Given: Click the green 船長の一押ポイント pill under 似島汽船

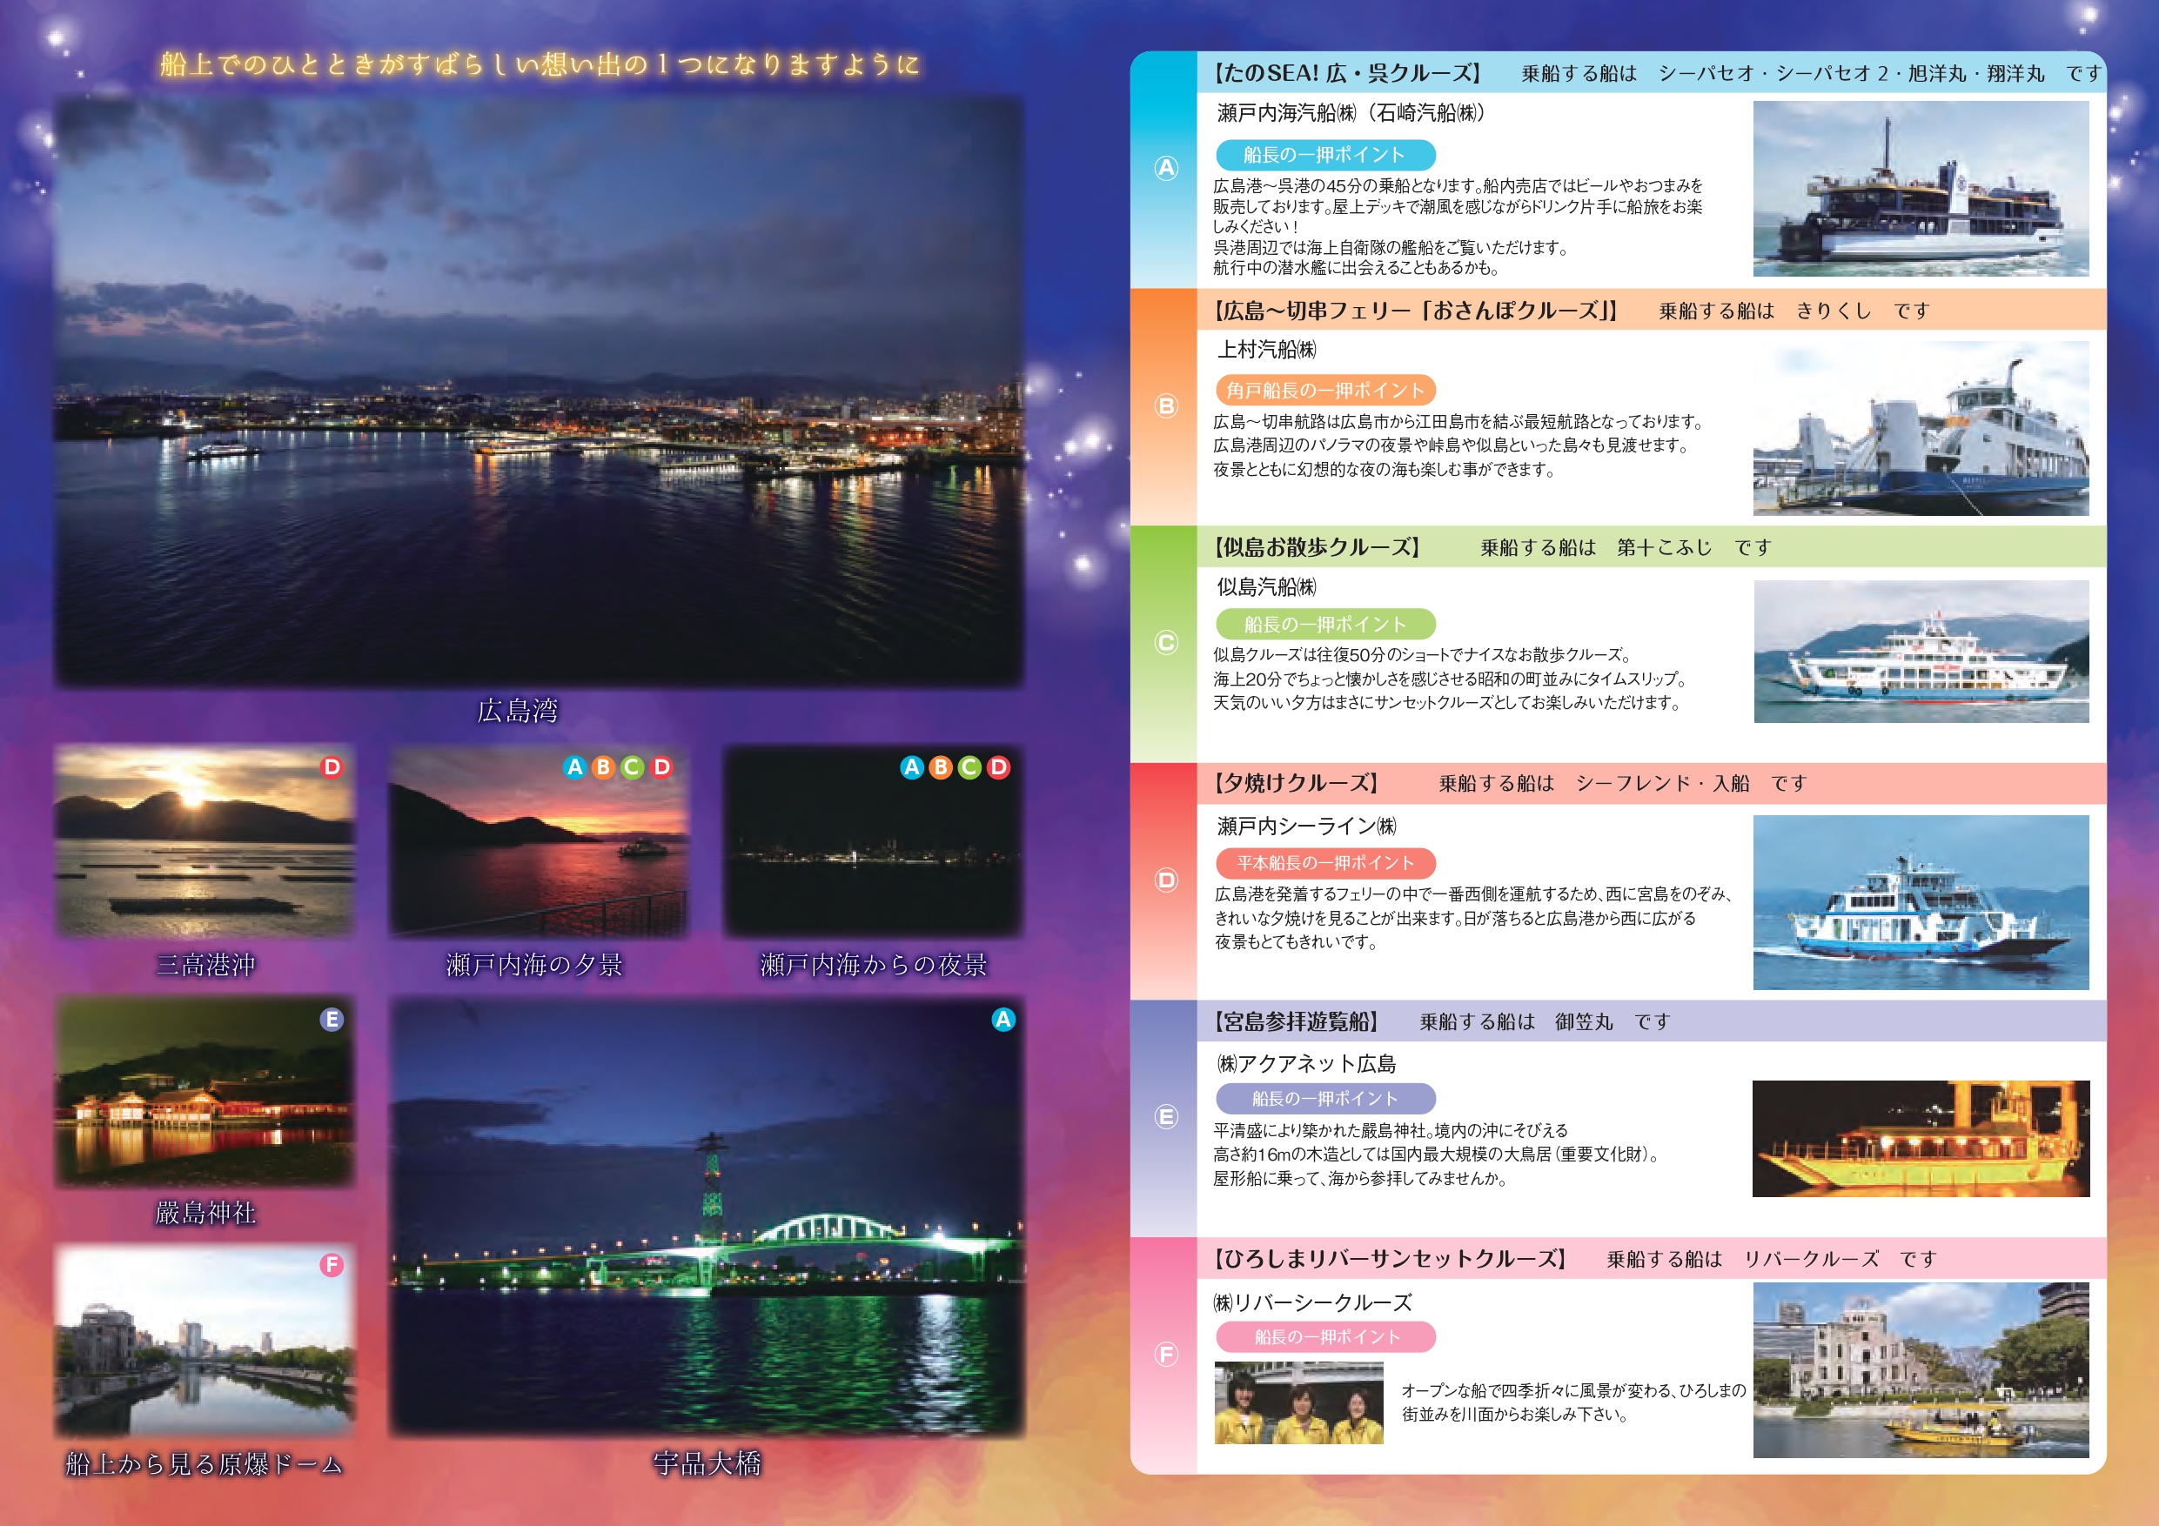Looking at the screenshot, I should pyautogui.click(x=1325, y=625).
